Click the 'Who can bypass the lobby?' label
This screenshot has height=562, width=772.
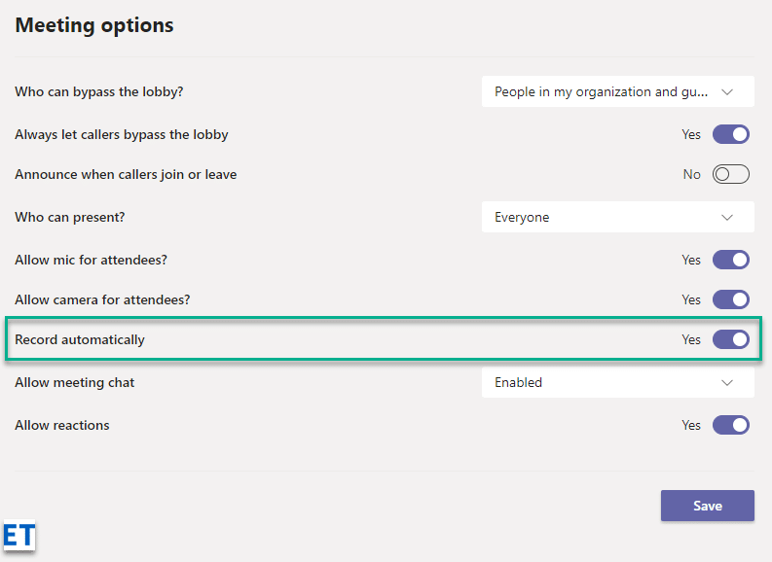coord(99,92)
